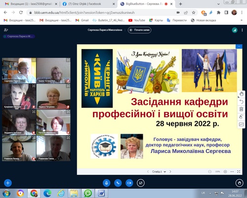Screen dimensions: 247x198
Task: Leave audio with the phone button
Action: pyautogui.click(x=118, y=183)
